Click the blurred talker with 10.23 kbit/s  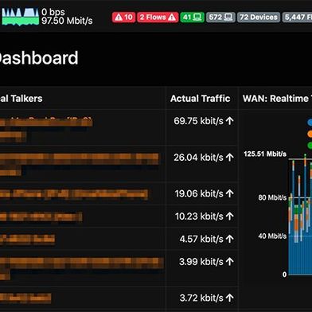tap(41, 217)
